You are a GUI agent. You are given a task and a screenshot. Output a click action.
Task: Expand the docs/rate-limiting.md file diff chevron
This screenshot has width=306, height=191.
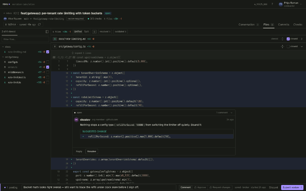pyautogui.click(x=302, y=39)
